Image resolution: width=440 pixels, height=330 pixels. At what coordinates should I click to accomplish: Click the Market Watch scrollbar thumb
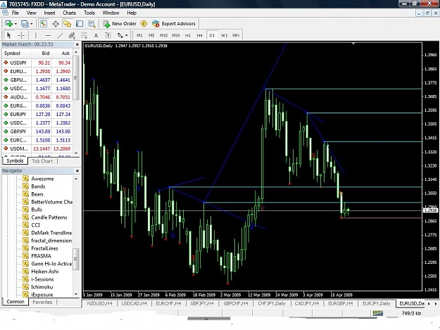click(x=76, y=77)
